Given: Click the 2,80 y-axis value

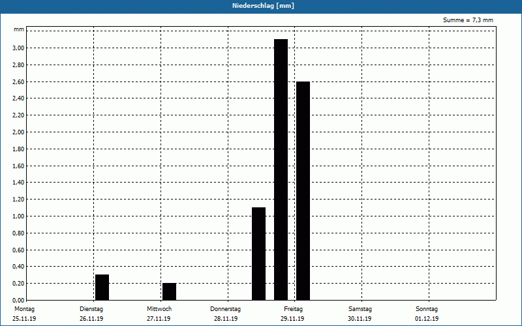Looking at the screenshot, I should click(18, 65).
